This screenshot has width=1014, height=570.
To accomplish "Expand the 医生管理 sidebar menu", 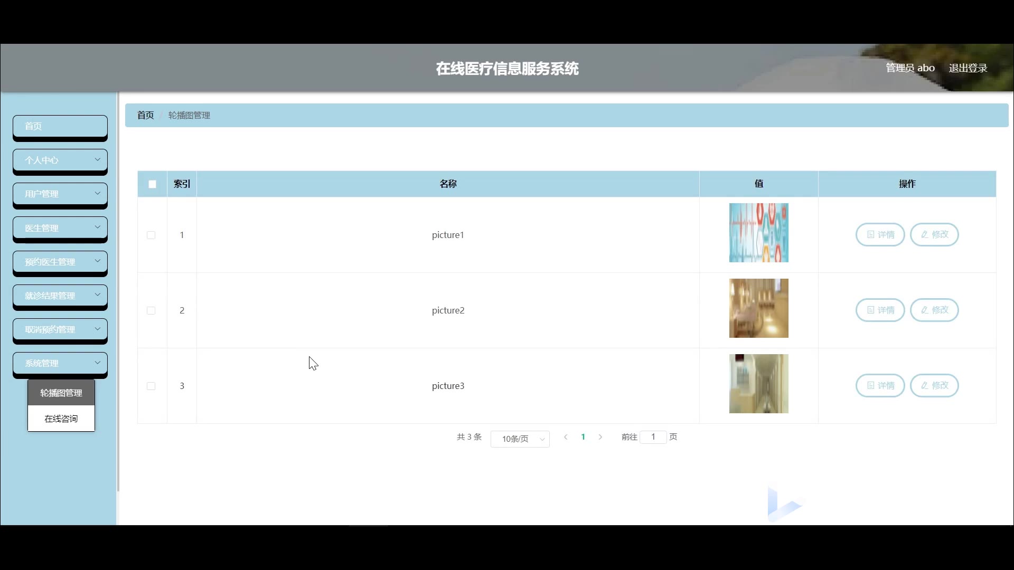I will coord(60,227).
